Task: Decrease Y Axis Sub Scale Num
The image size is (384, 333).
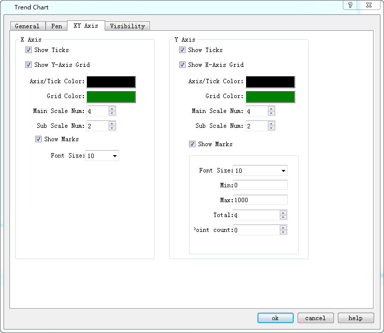Action: click(271, 128)
